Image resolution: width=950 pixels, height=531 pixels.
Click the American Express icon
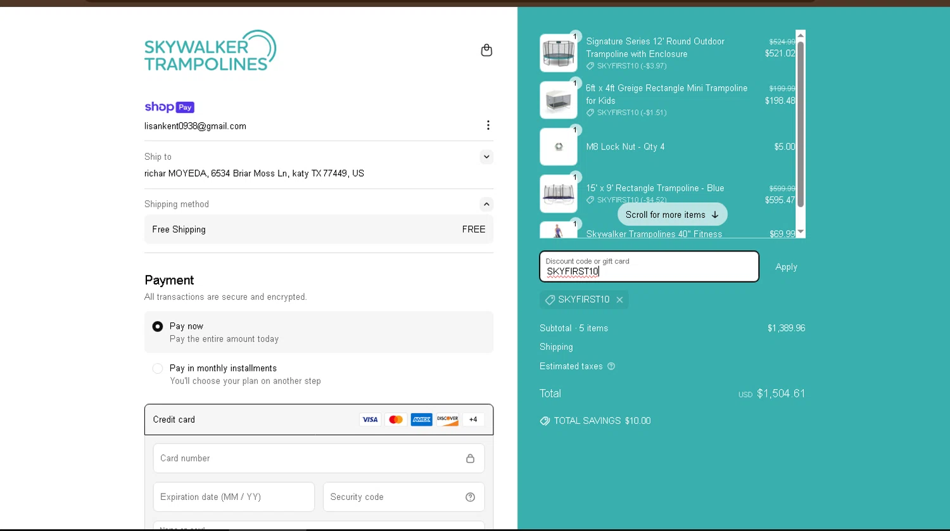click(421, 419)
